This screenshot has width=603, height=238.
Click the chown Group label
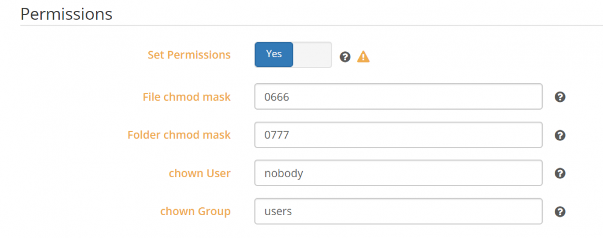click(195, 211)
